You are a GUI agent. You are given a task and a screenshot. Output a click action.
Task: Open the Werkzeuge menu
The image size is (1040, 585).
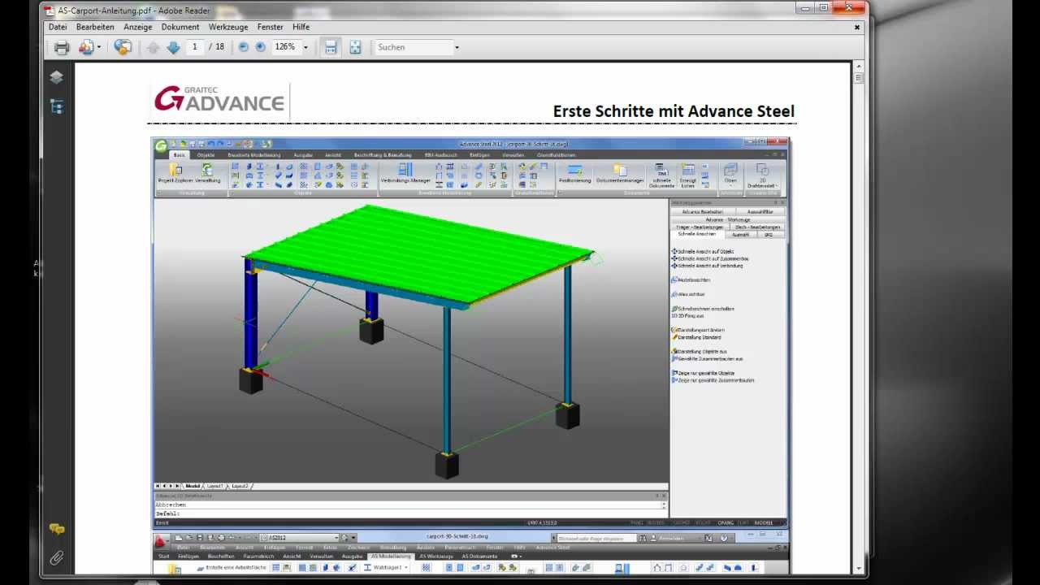tap(228, 27)
